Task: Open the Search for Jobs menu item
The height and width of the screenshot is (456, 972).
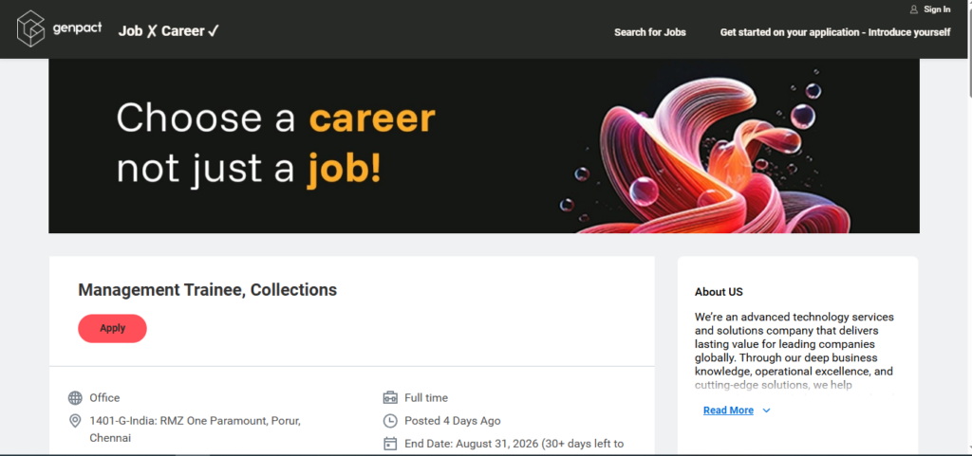Action: (649, 32)
